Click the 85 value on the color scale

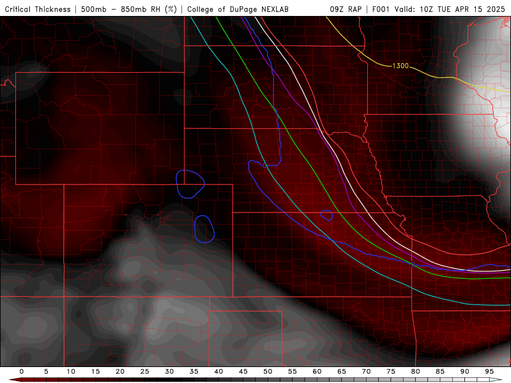[440, 372]
